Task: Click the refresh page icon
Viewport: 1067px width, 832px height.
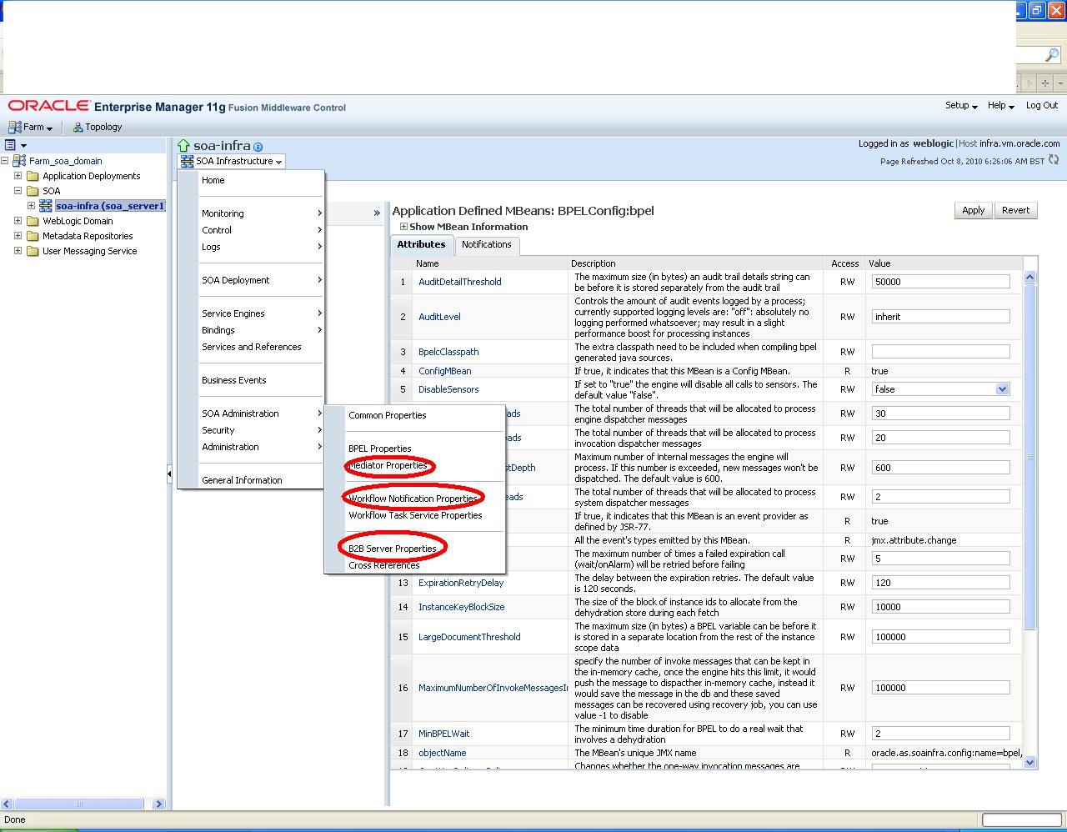Action: pyautogui.click(x=1054, y=160)
